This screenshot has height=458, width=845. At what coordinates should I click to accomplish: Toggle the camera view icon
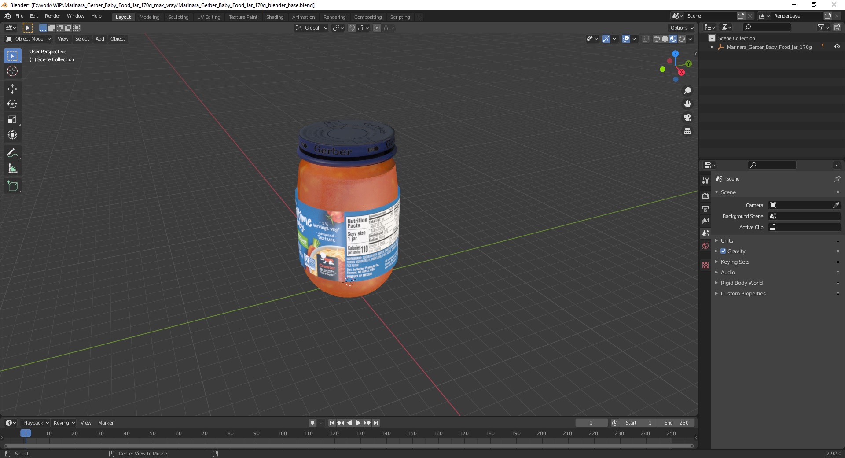[687, 118]
